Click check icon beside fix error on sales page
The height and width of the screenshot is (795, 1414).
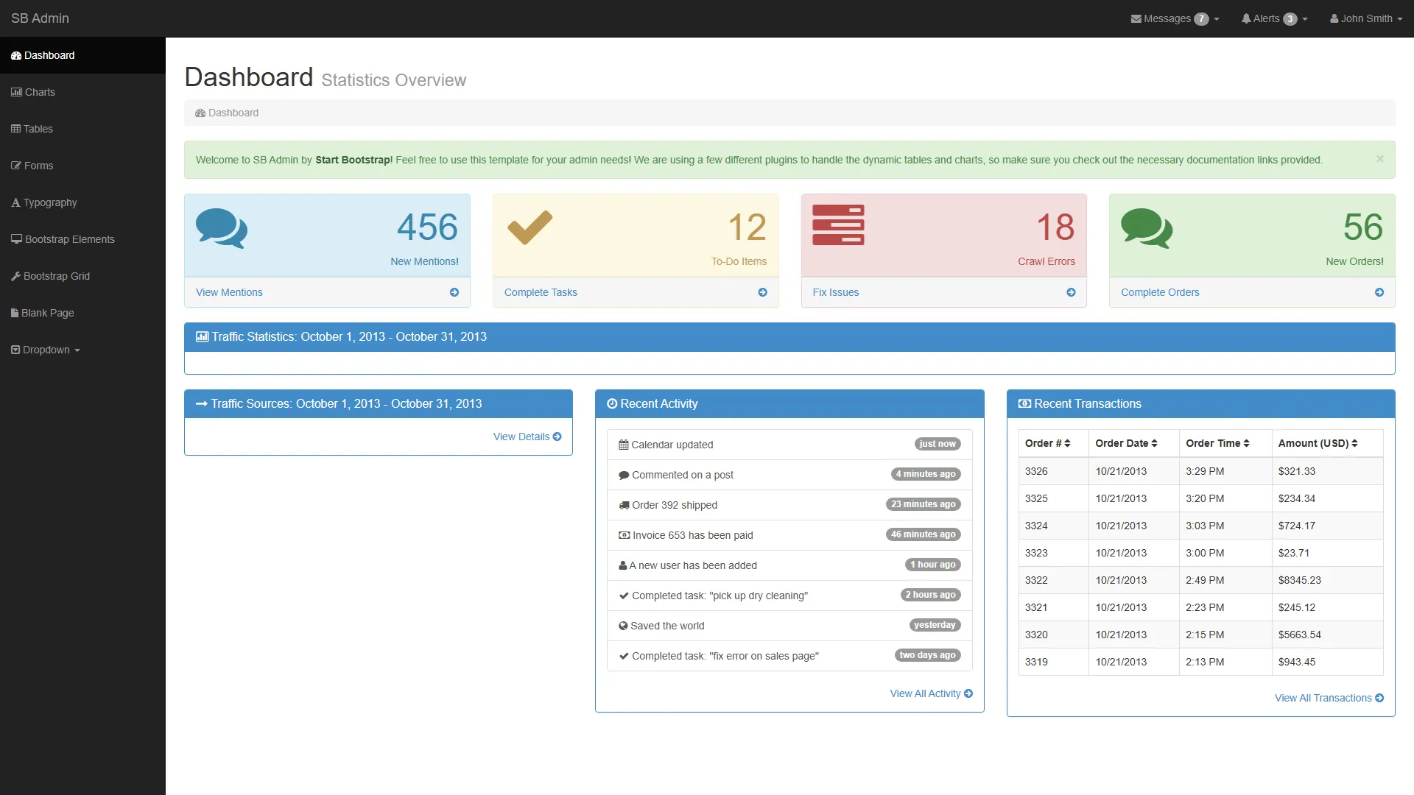coord(624,656)
